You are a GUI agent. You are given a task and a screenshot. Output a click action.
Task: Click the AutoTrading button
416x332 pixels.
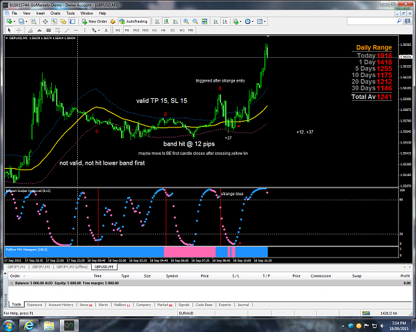[133, 21]
